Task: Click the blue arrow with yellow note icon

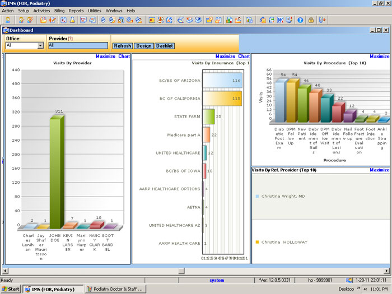Action: [x=263, y=20]
